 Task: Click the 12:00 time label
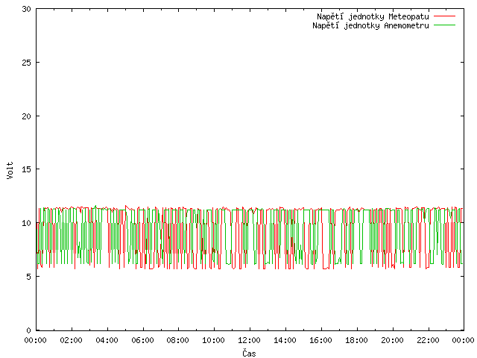pos(249,340)
